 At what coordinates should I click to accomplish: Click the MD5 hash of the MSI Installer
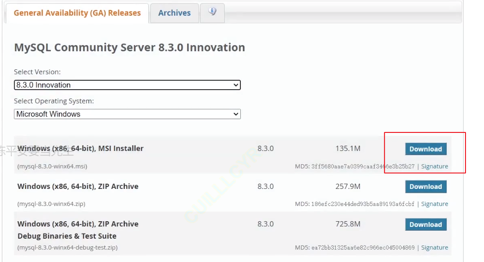[x=363, y=167]
